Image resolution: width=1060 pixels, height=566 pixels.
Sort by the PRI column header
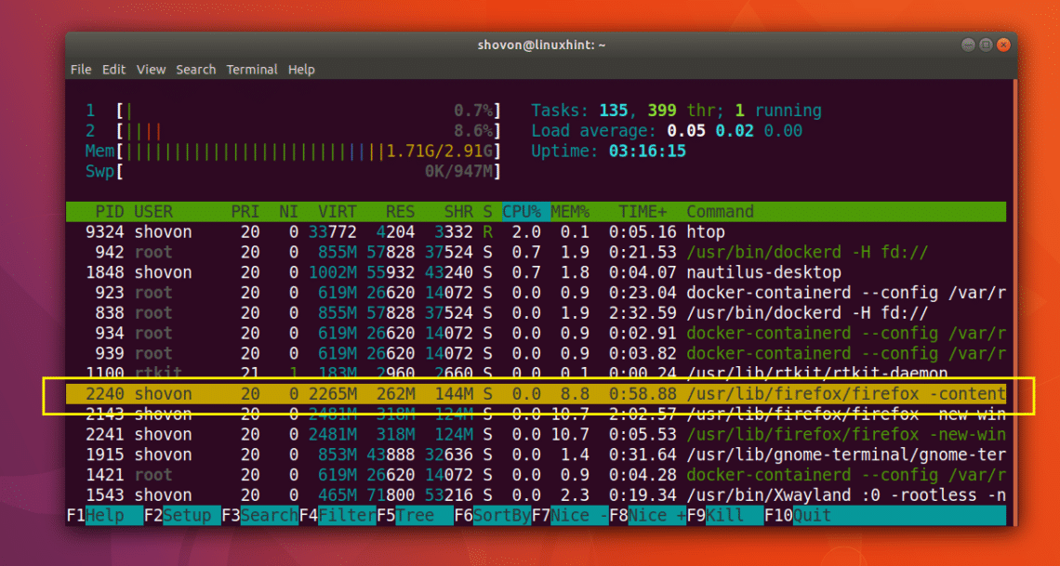click(x=245, y=211)
